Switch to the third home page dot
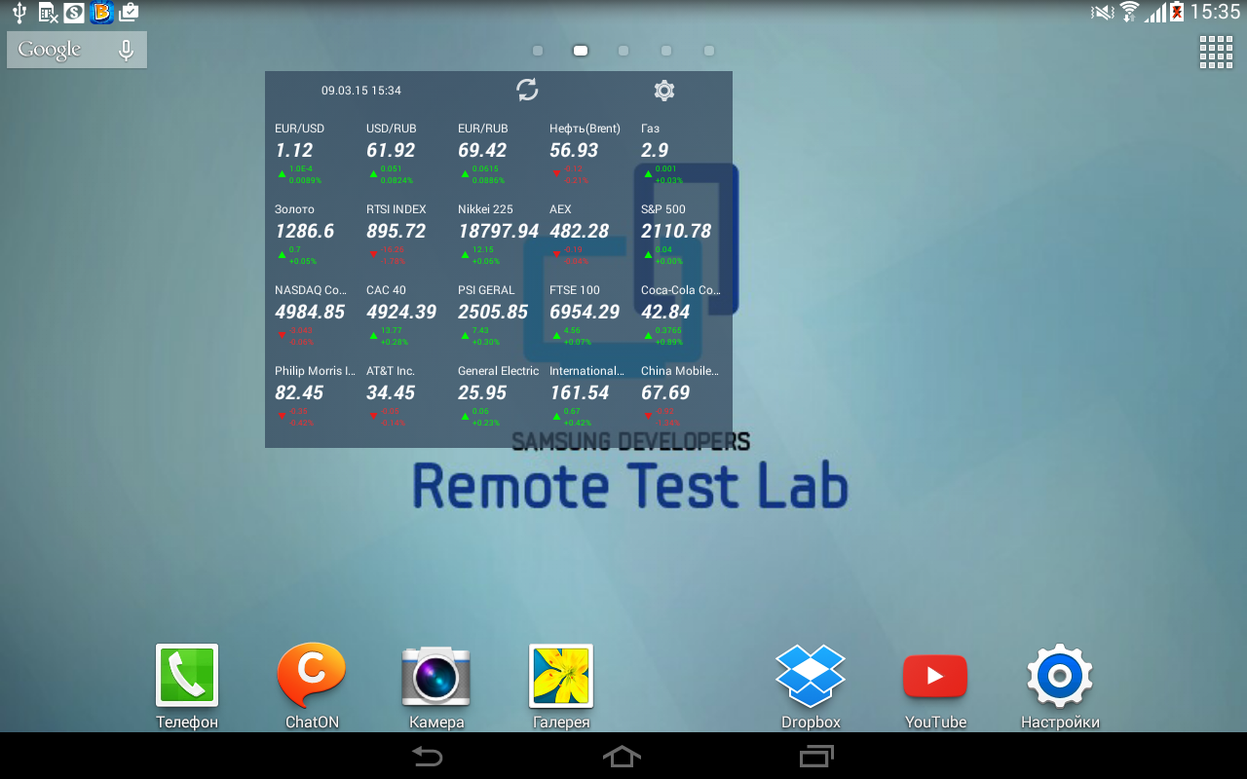This screenshot has width=1247, height=779. (623, 51)
